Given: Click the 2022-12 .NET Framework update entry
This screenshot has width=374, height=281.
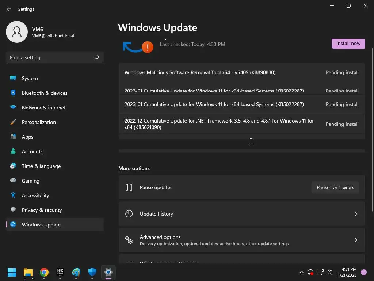Looking at the screenshot, I should coord(242,124).
